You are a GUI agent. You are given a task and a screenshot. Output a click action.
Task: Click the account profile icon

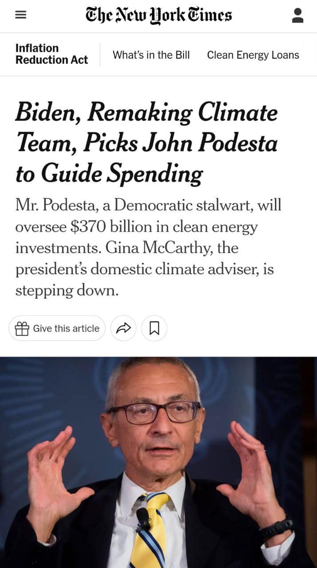pyautogui.click(x=298, y=16)
